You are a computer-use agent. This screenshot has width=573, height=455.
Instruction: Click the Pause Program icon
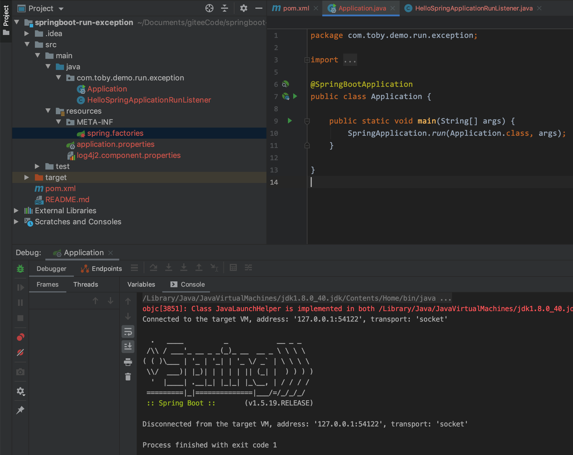pos(20,303)
